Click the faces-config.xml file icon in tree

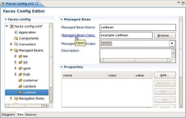click(12, 26)
